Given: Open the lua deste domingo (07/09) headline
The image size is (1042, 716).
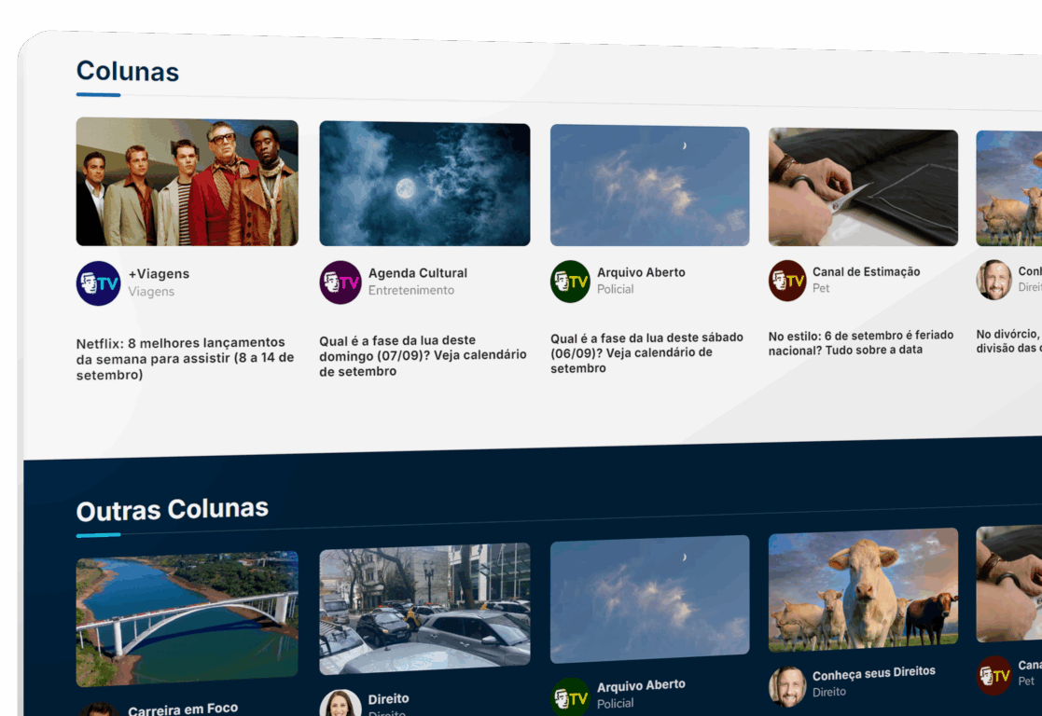Looking at the screenshot, I should coord(424,355).
